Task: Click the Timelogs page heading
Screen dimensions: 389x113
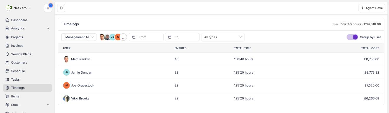Action: point(71,24)
